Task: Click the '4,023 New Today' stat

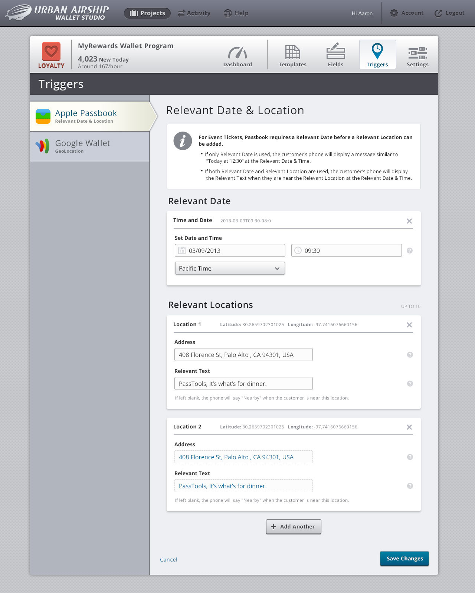Action: click(x=103, y=59)
